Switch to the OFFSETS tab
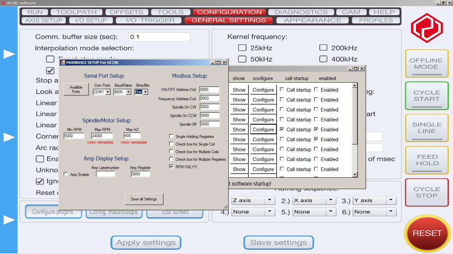This screenshot has width=453, height=254. point(126,12)
